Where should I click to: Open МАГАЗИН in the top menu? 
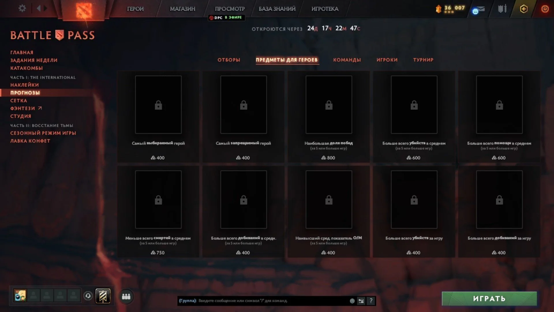tap(182, 9)
